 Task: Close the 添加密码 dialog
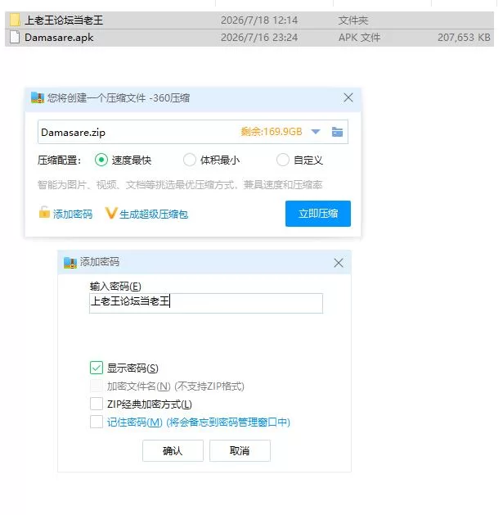(x=339, y=263)
